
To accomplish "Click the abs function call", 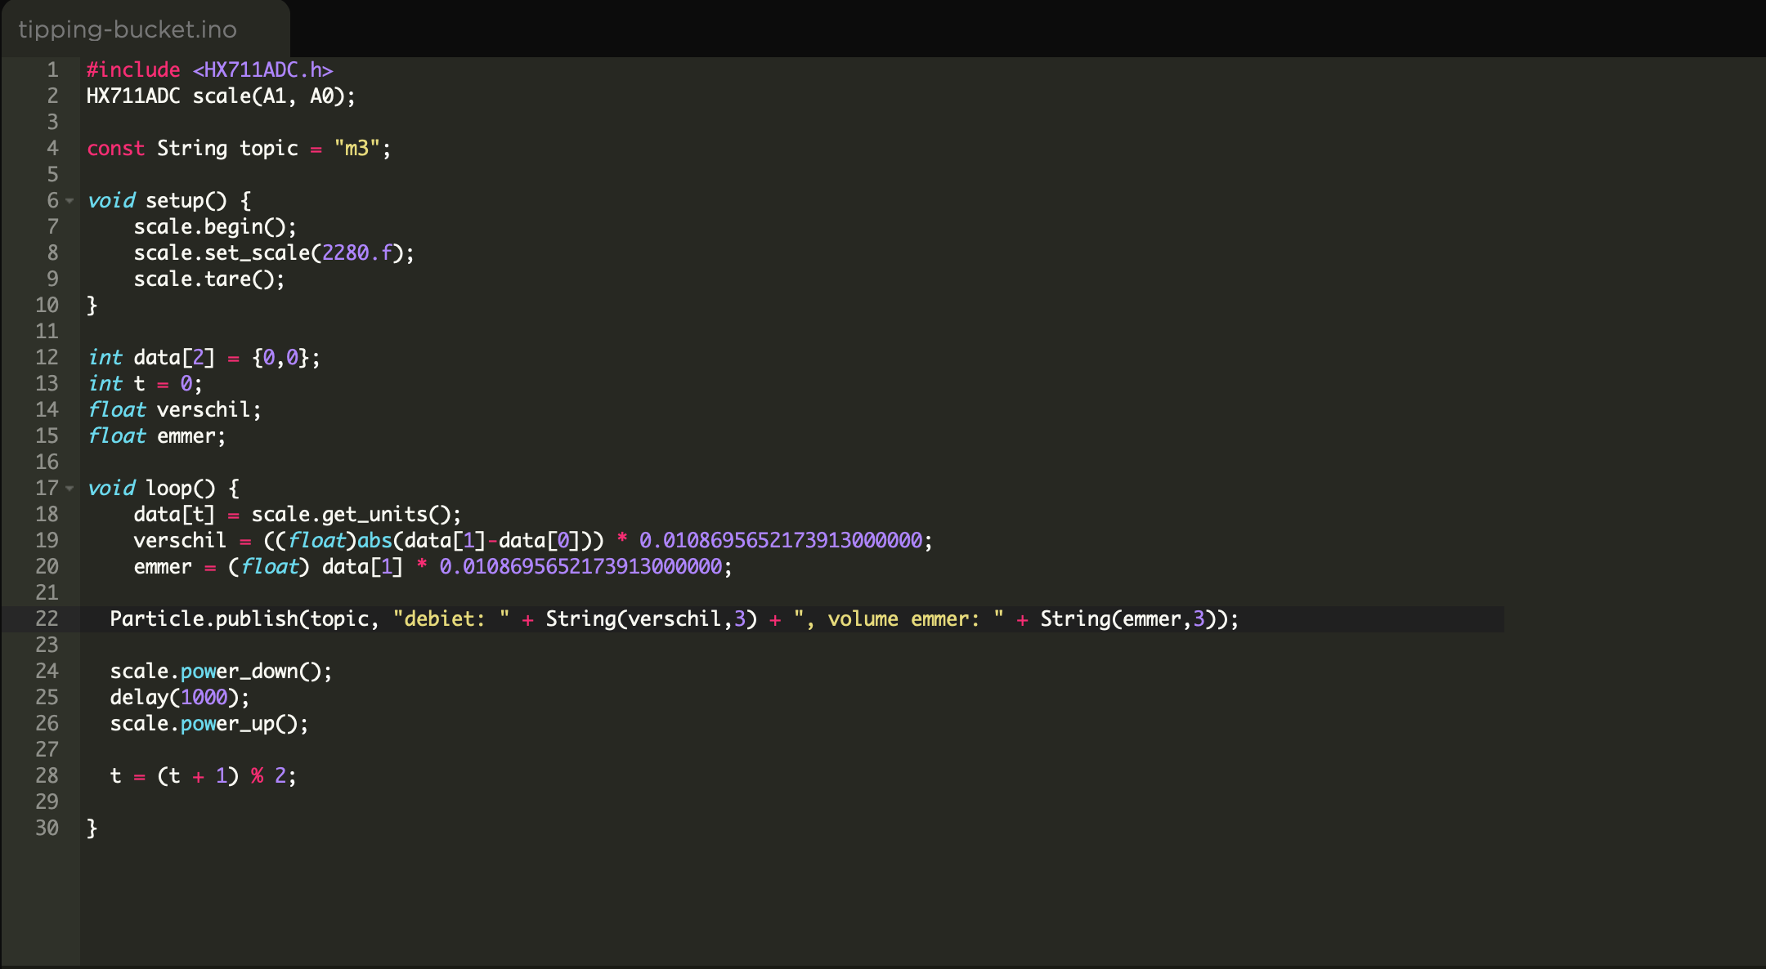I will click(x=374, y=541).
